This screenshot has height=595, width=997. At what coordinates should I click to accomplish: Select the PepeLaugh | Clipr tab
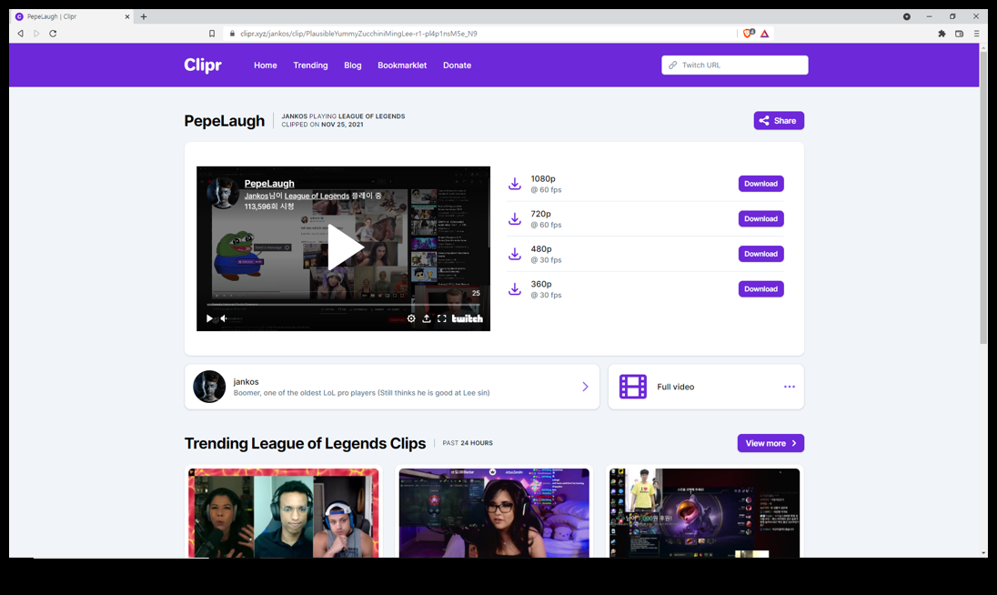73,16
